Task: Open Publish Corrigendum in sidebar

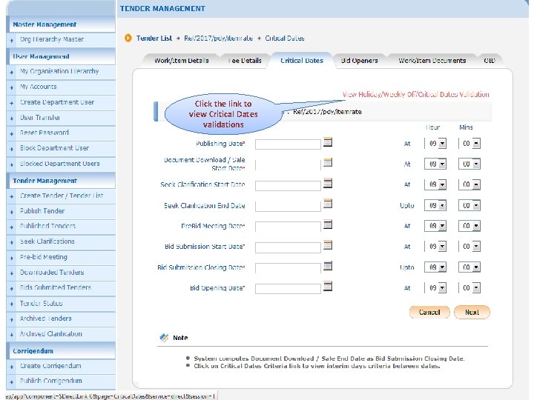Action: click(x=50, y=381)
